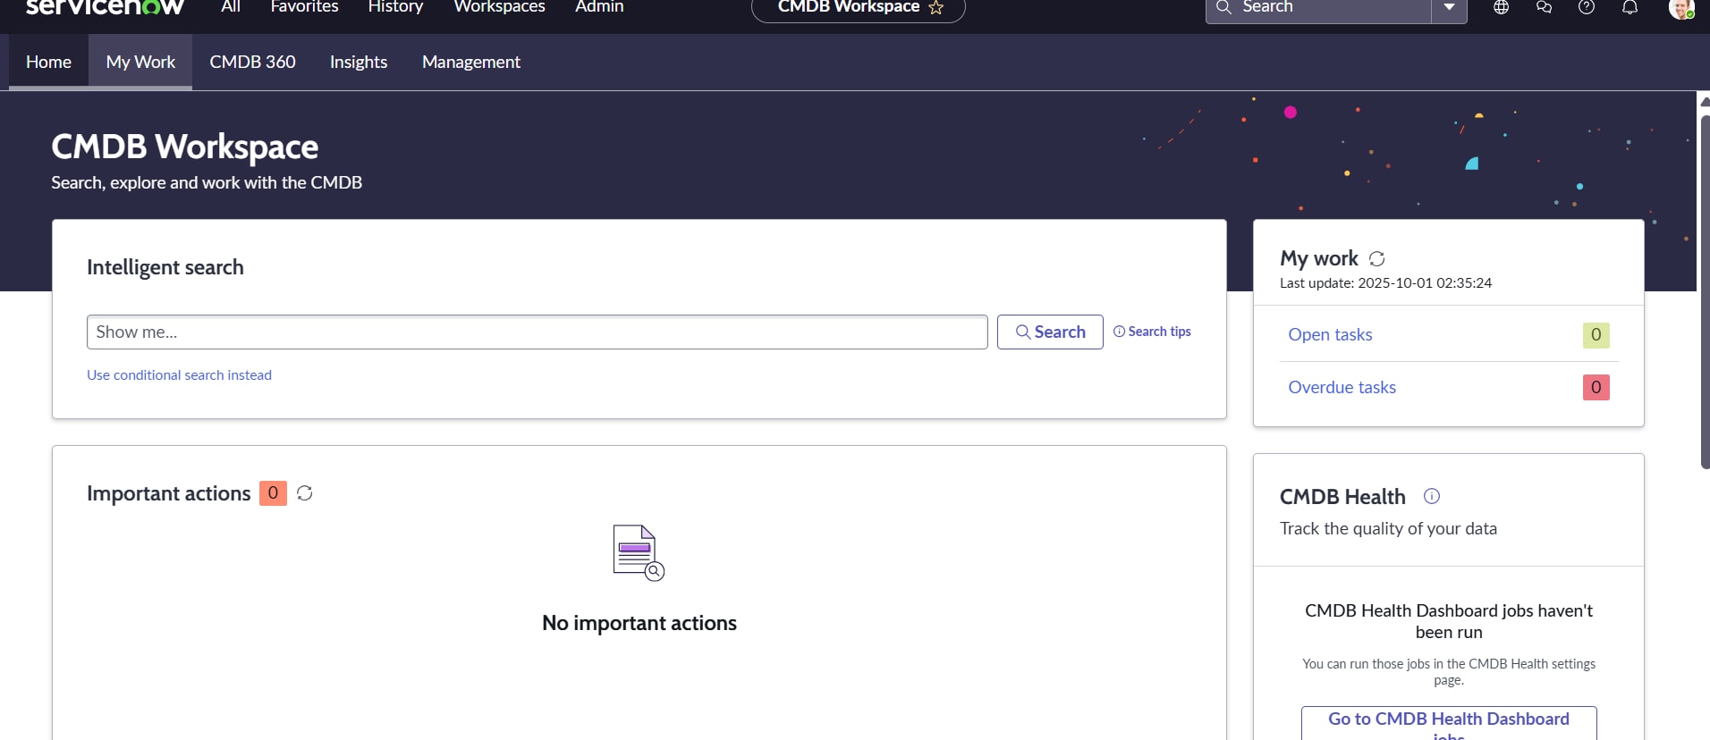Screen dimensions: 1710x740
Task: Open the help question mark icon
Action: (1587, 7)
